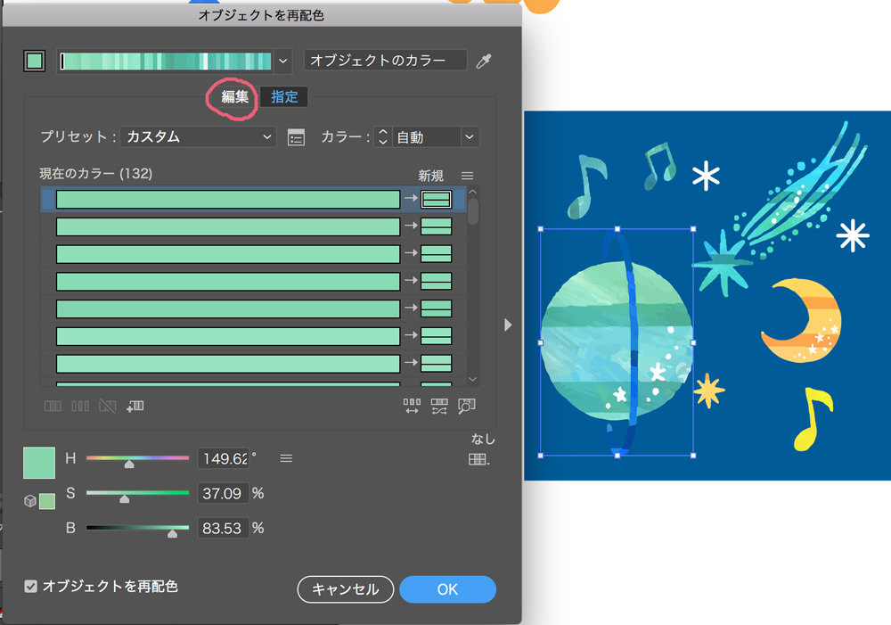Select the new color swatch in highlighted row
This screenshot has height=625, width=891.
pyautogui.click(x=436, y=199)
